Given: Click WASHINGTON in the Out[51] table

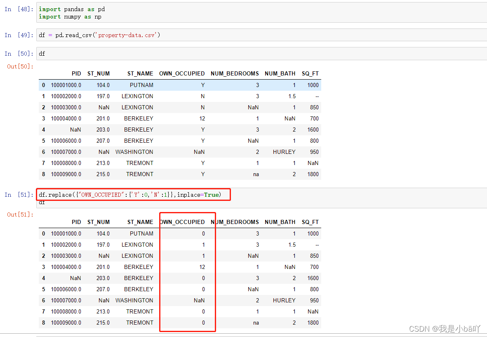Looking at the screenshot, I should coord(134,300).
